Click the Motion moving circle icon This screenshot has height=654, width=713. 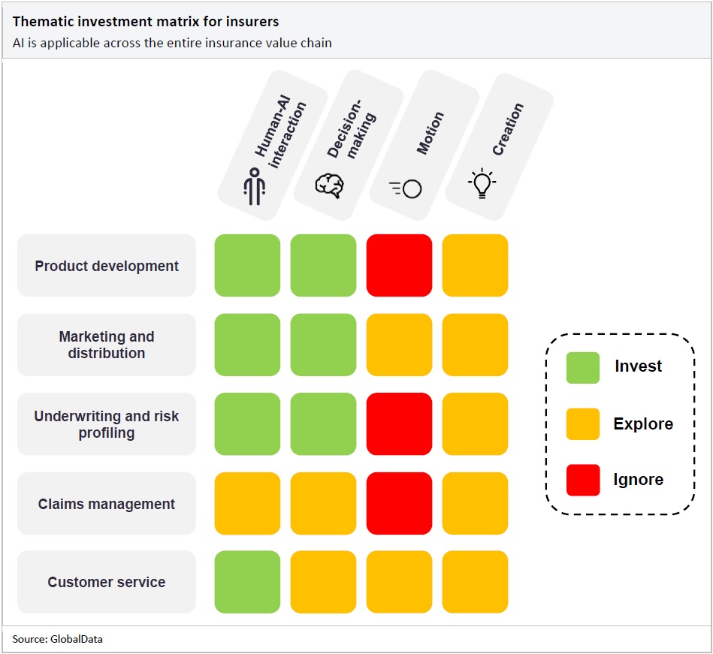coord(406,188)
